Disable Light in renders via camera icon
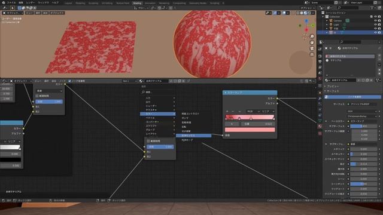The height and width of the screenshot is (215, 383). point(379,24)
